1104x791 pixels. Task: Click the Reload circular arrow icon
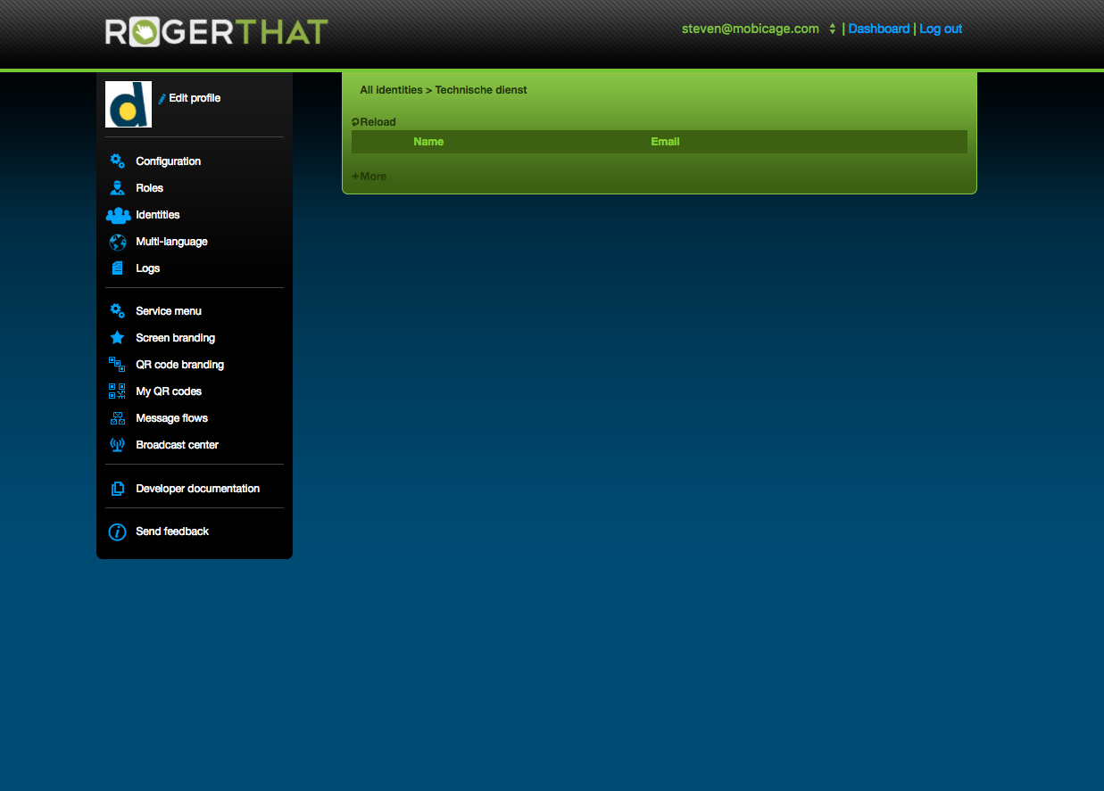click(355, 122)
